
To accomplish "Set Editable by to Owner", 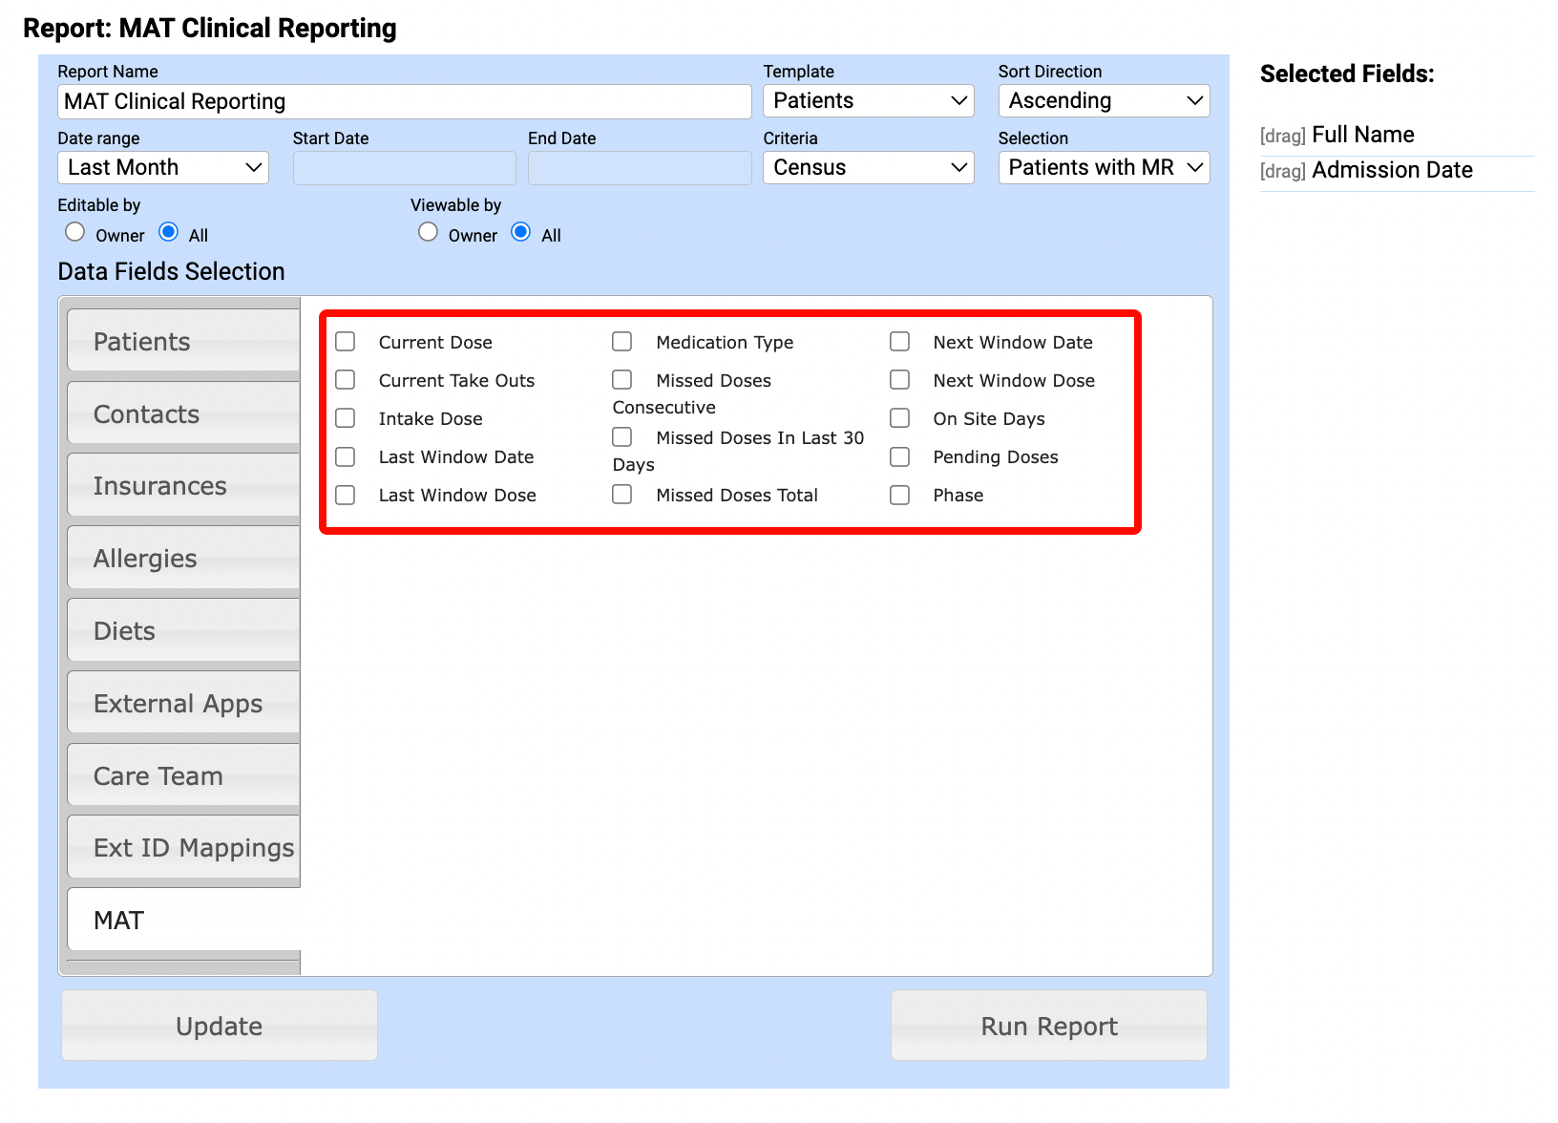I will click(74, 232).
